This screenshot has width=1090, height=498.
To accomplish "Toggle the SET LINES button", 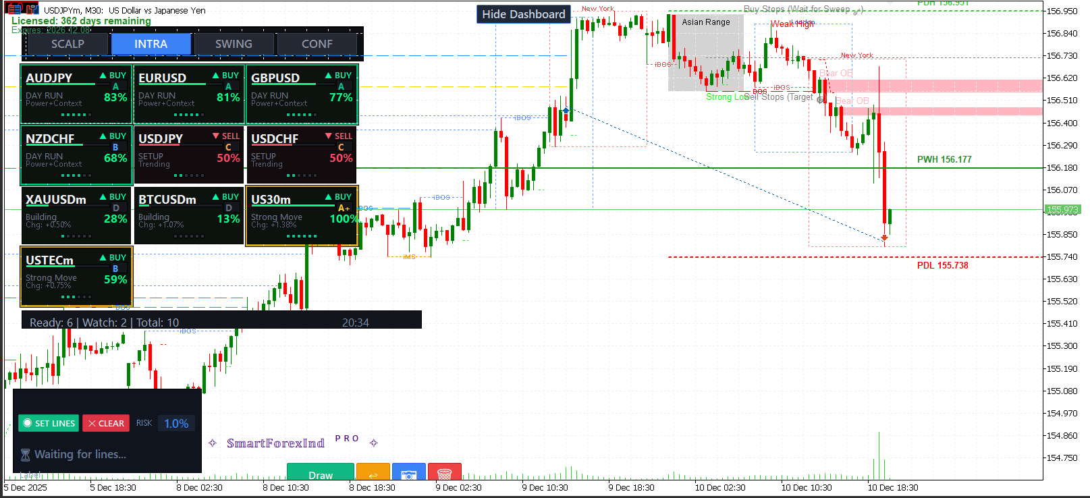I will [49, 423].
